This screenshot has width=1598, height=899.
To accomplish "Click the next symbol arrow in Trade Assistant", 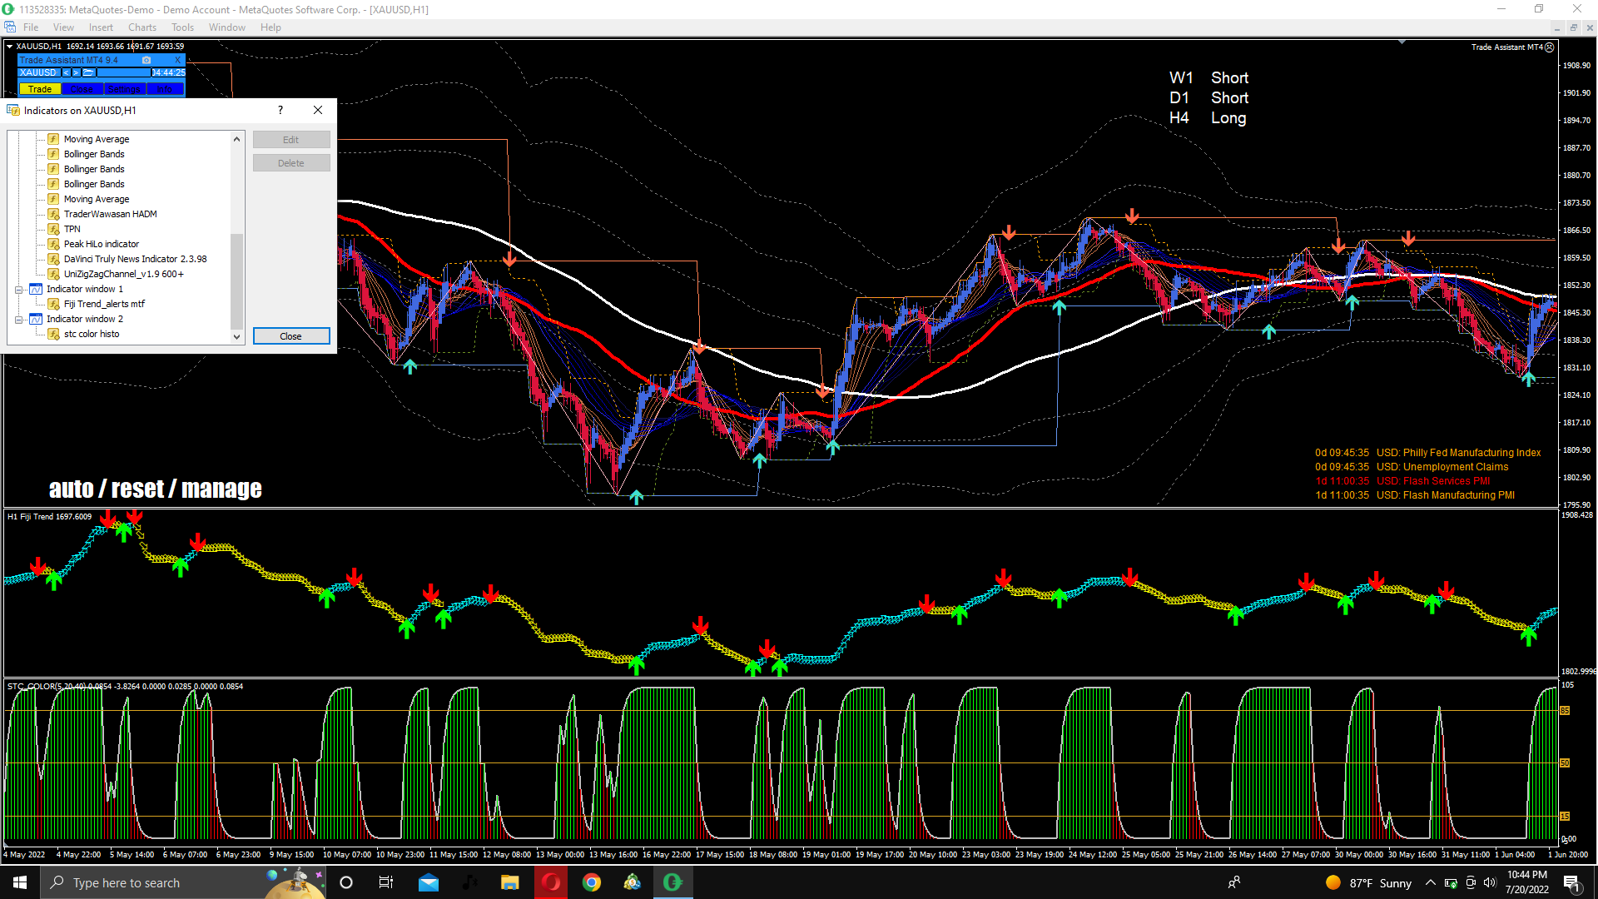I will coord(76,73).
